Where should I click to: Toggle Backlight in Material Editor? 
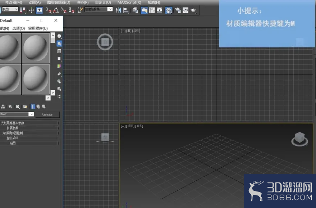(x=59, y=44)
